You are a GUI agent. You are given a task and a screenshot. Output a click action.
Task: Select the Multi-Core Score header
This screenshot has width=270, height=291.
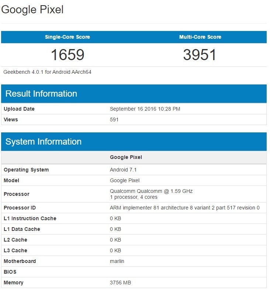click(x=200, y=37)
